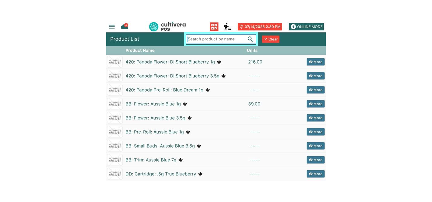Open the customer check-in person icon
Viewport: 432px width, 202px height.
tap(227, 27)
